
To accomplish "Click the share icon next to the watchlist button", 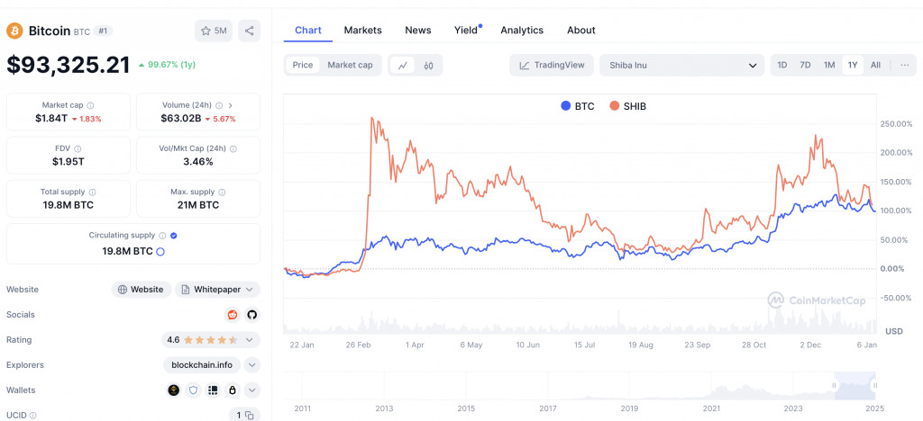I will click(x=249, y=31).
